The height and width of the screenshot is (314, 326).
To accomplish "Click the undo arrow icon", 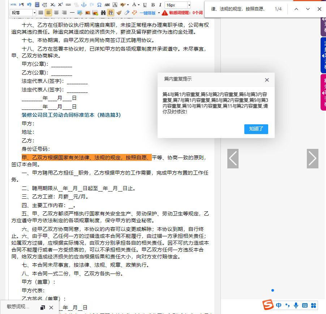I will 29,5.
